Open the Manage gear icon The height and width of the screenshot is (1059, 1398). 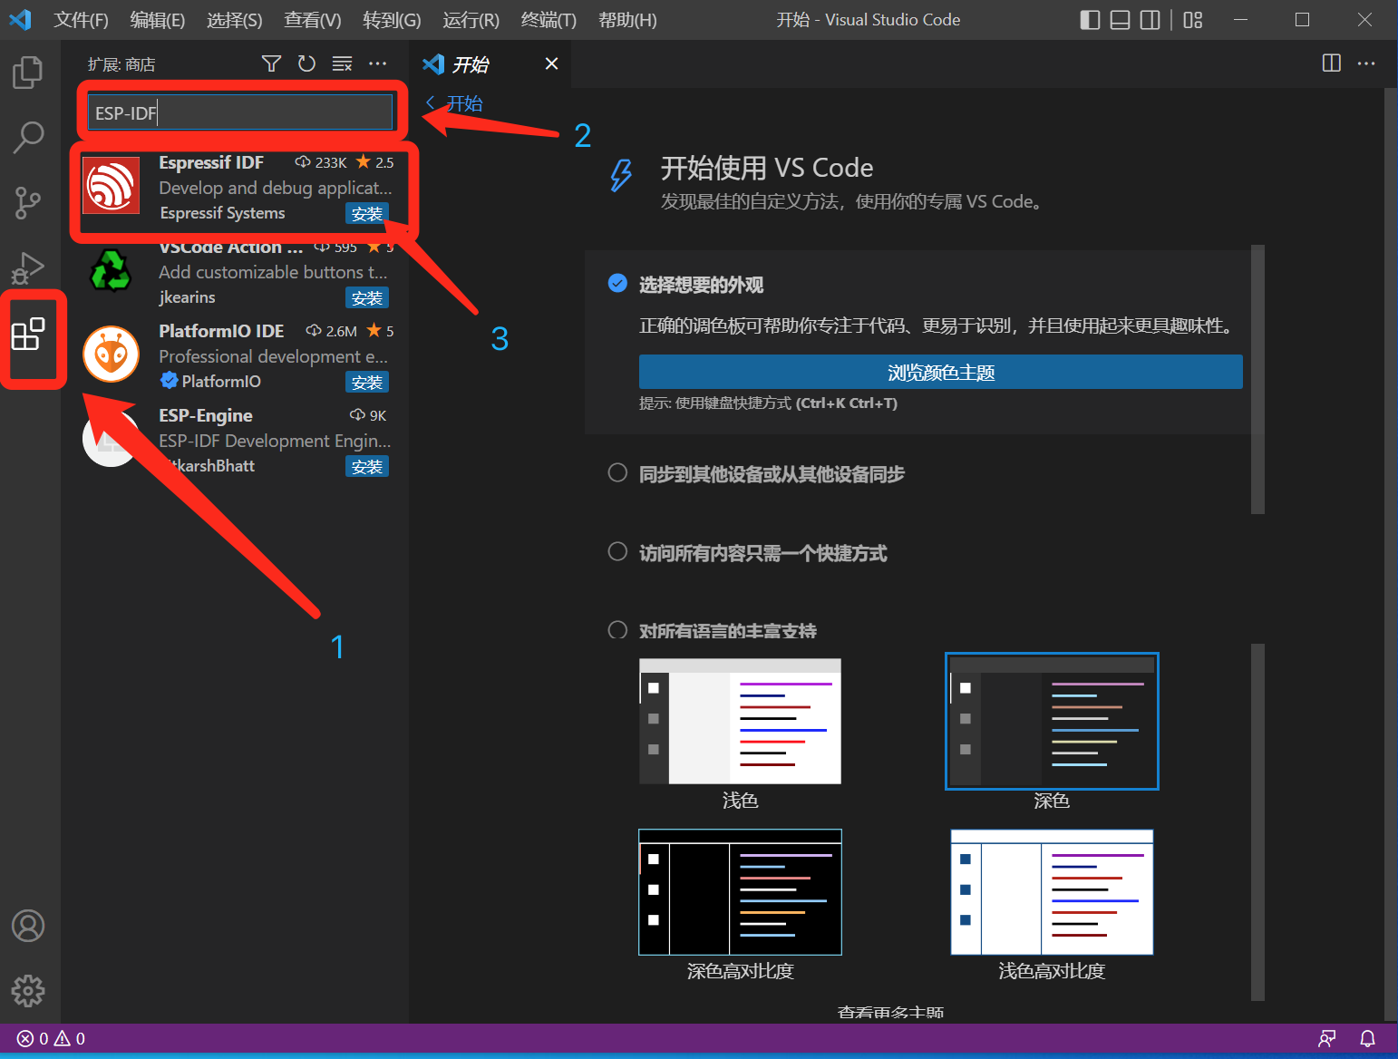click(28, 991)
